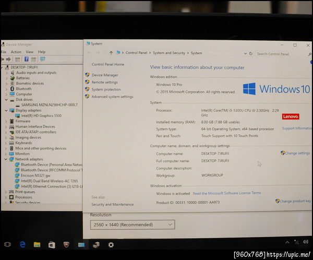Open the Action menu in Device Manager
Screen dimensions: 313x260
click(x=16, y=52)
